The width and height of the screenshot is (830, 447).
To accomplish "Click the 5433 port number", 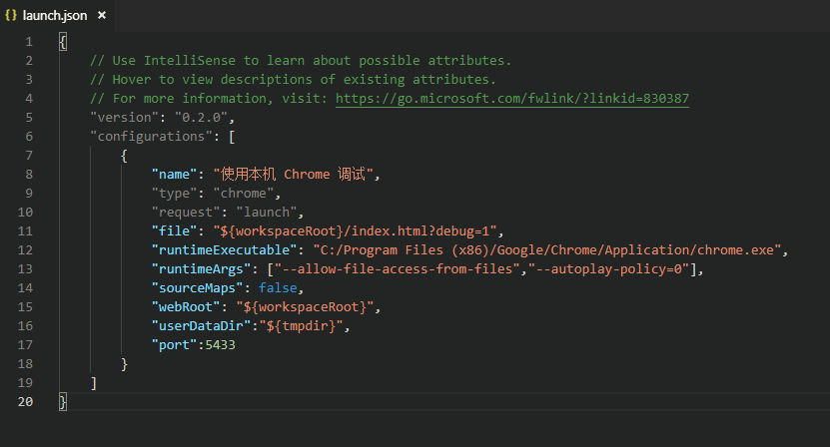I will [x=220, y=345].
